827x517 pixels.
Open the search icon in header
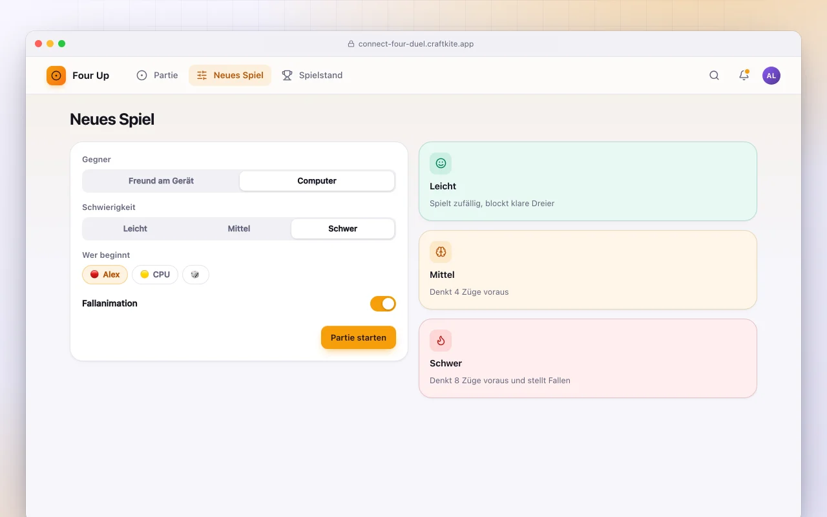714,76
